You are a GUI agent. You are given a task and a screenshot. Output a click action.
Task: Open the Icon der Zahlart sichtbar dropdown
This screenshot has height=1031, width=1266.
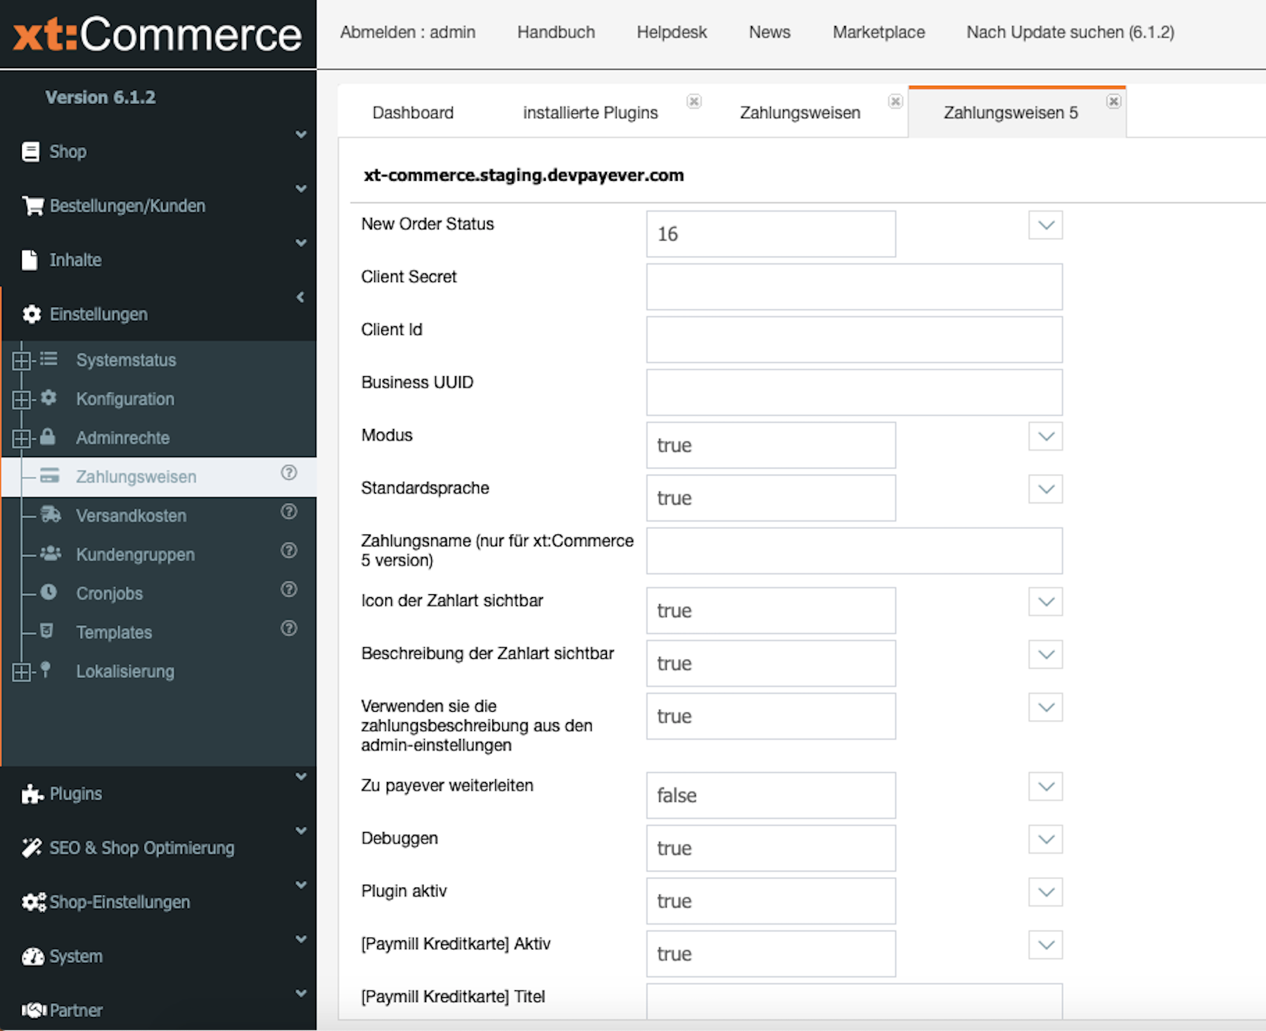(1046, 602)
